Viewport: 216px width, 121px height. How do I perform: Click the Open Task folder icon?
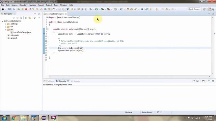point(131,9)
